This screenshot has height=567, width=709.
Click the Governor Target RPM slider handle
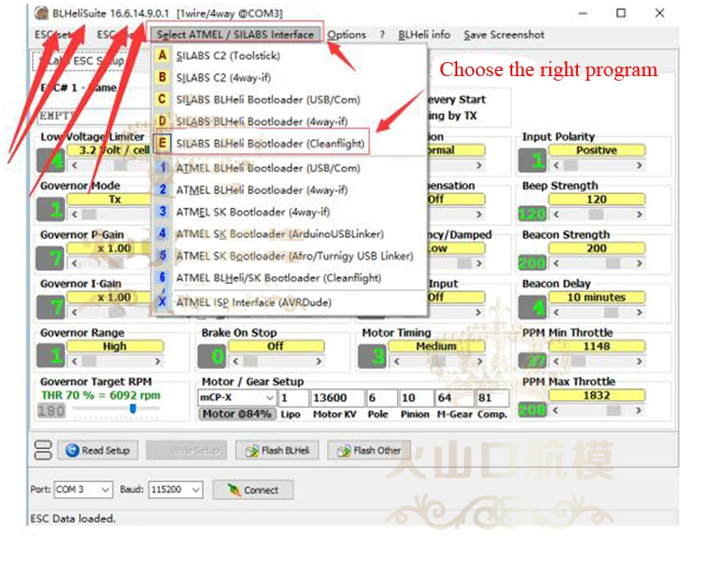[x=132, y=408]
